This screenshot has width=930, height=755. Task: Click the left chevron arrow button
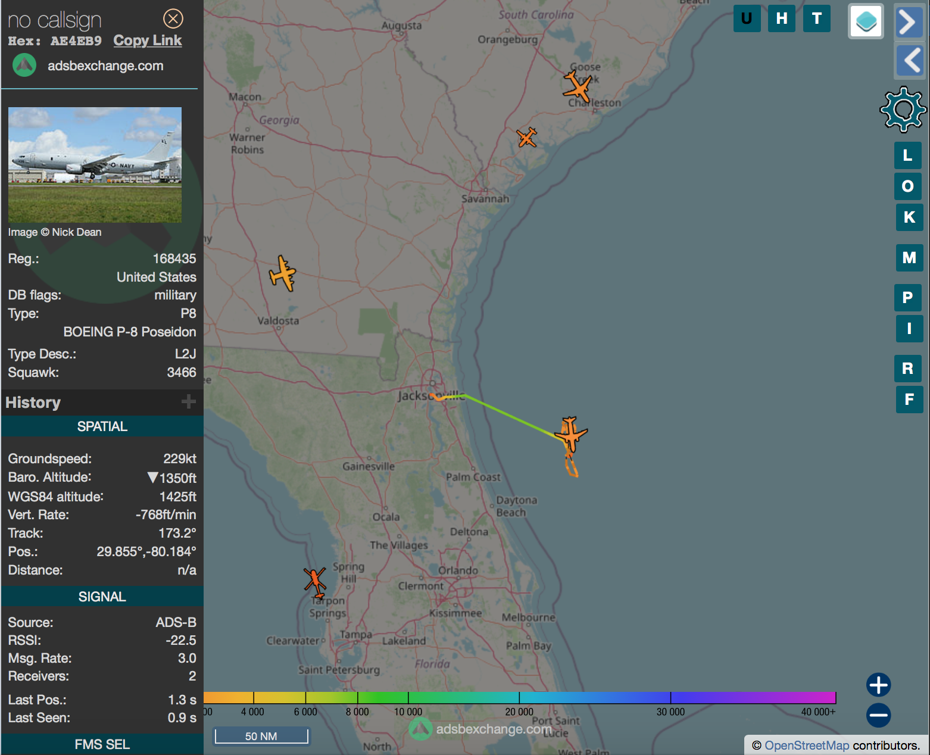coord(909,61)
